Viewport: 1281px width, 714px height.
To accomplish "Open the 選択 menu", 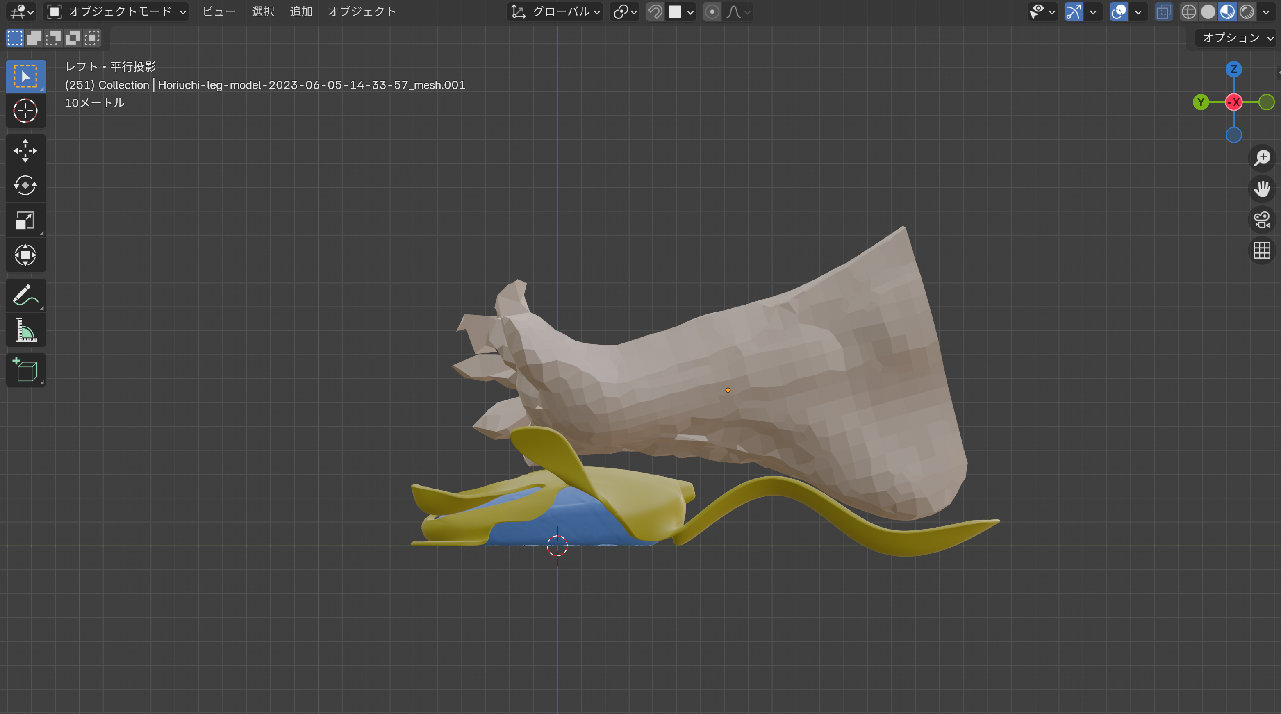I will tap(263, 11).
